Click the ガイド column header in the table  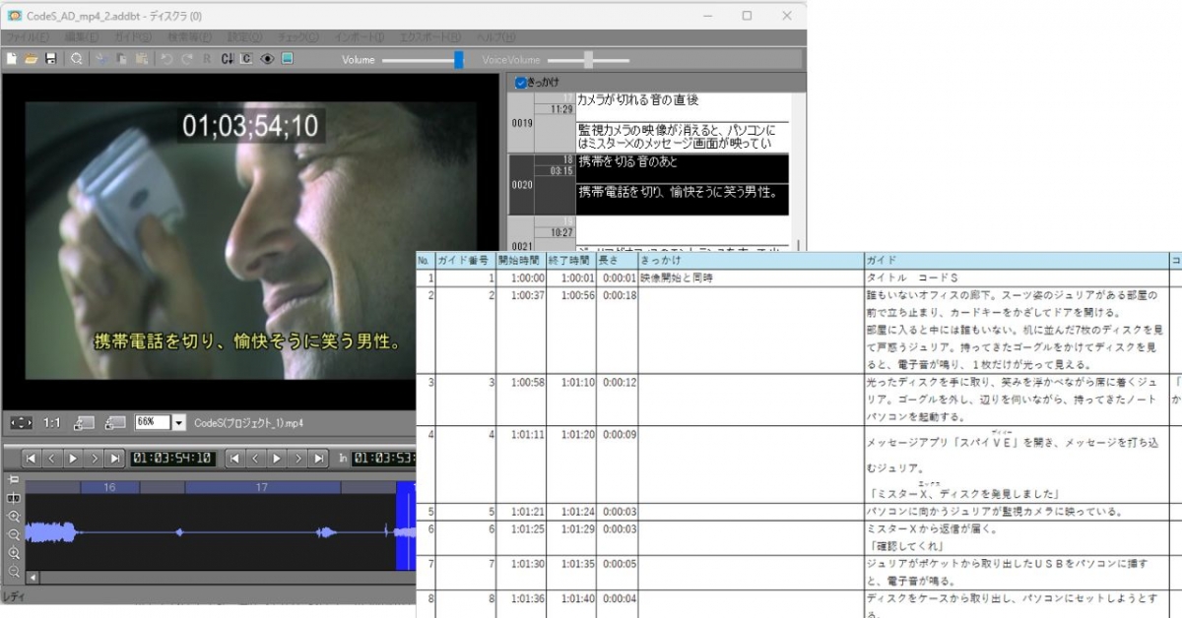(x=1015, y=261)
